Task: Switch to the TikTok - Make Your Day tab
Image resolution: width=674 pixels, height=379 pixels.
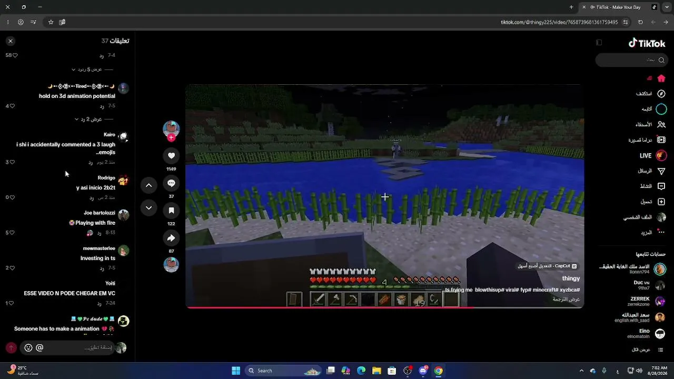Action: point(619,7)
